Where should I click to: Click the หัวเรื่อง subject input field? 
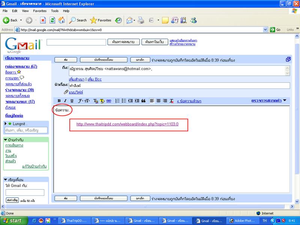pos(179,85)
